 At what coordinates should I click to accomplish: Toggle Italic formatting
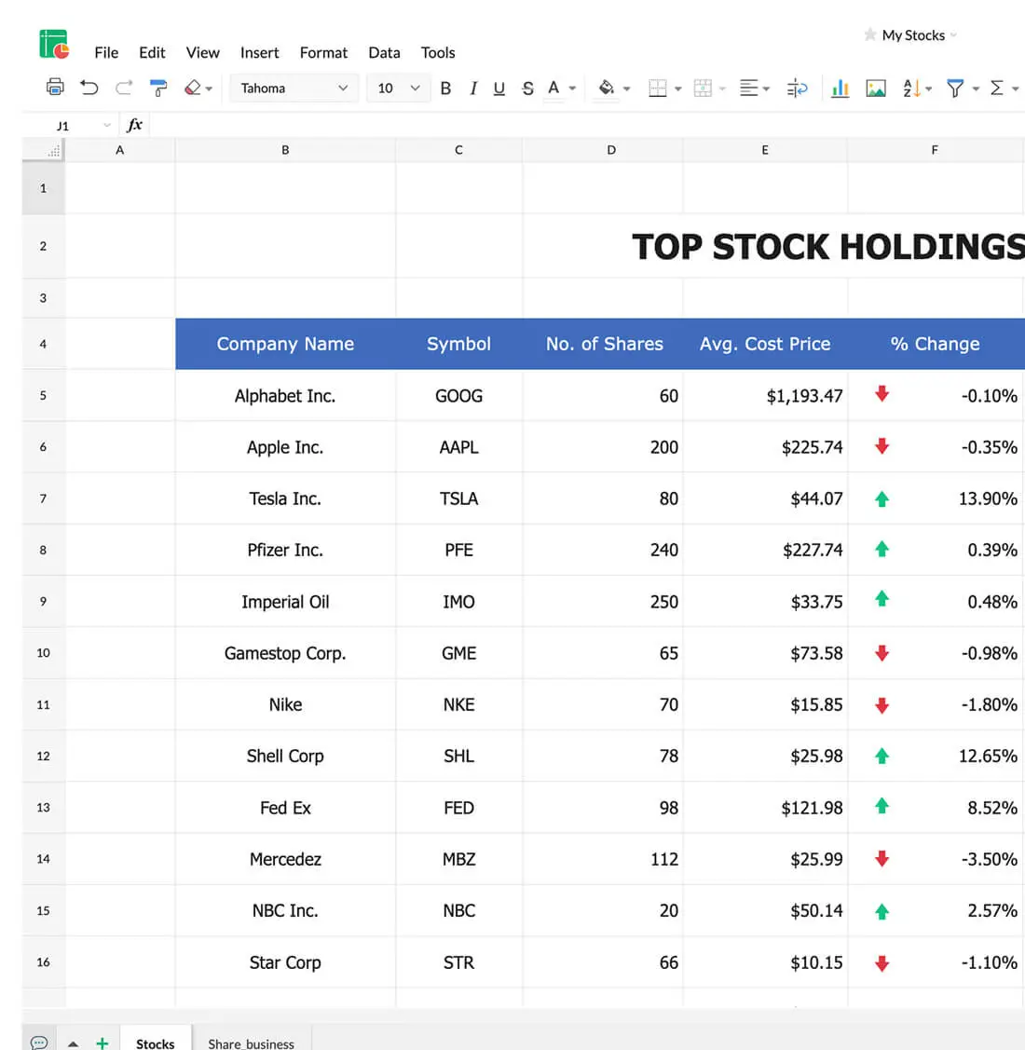point(473,88)
